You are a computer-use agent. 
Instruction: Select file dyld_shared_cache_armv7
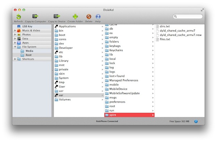178,31
